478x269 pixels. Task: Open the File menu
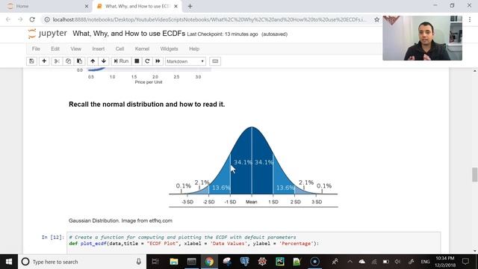click(36, 49)
